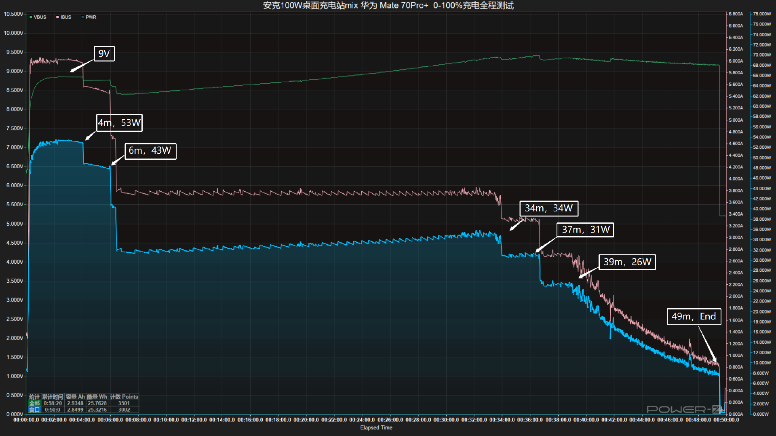Click the 10.500V voltage axis label
The width and height of the screenshot is (776, 436).
pyautogui.click(x=13, y=14)
